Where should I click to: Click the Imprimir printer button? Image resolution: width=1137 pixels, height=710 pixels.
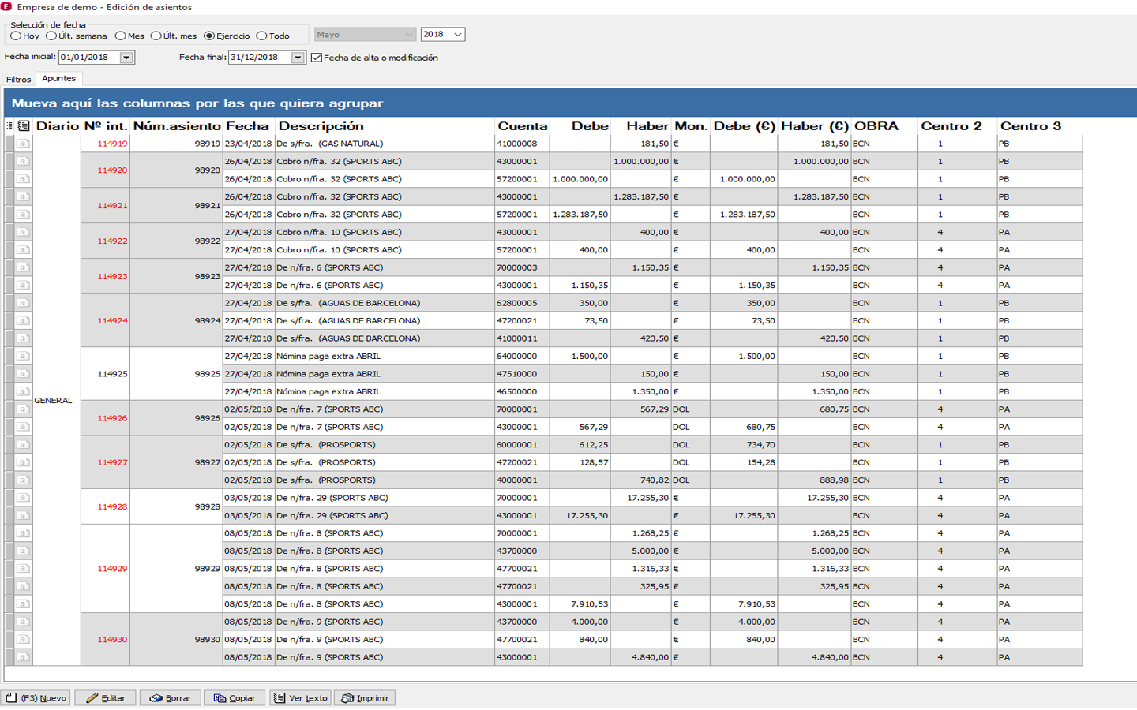pyautogui.click(x=365, y=698)
